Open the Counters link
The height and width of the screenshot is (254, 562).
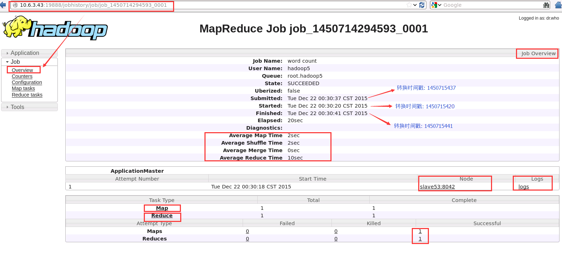click(x=22, y=76)
